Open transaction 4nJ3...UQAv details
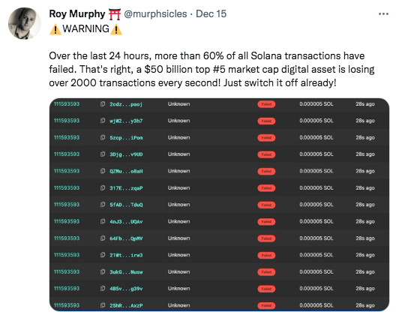This screenshot has width=399, height=318. [x=126, y=221]
